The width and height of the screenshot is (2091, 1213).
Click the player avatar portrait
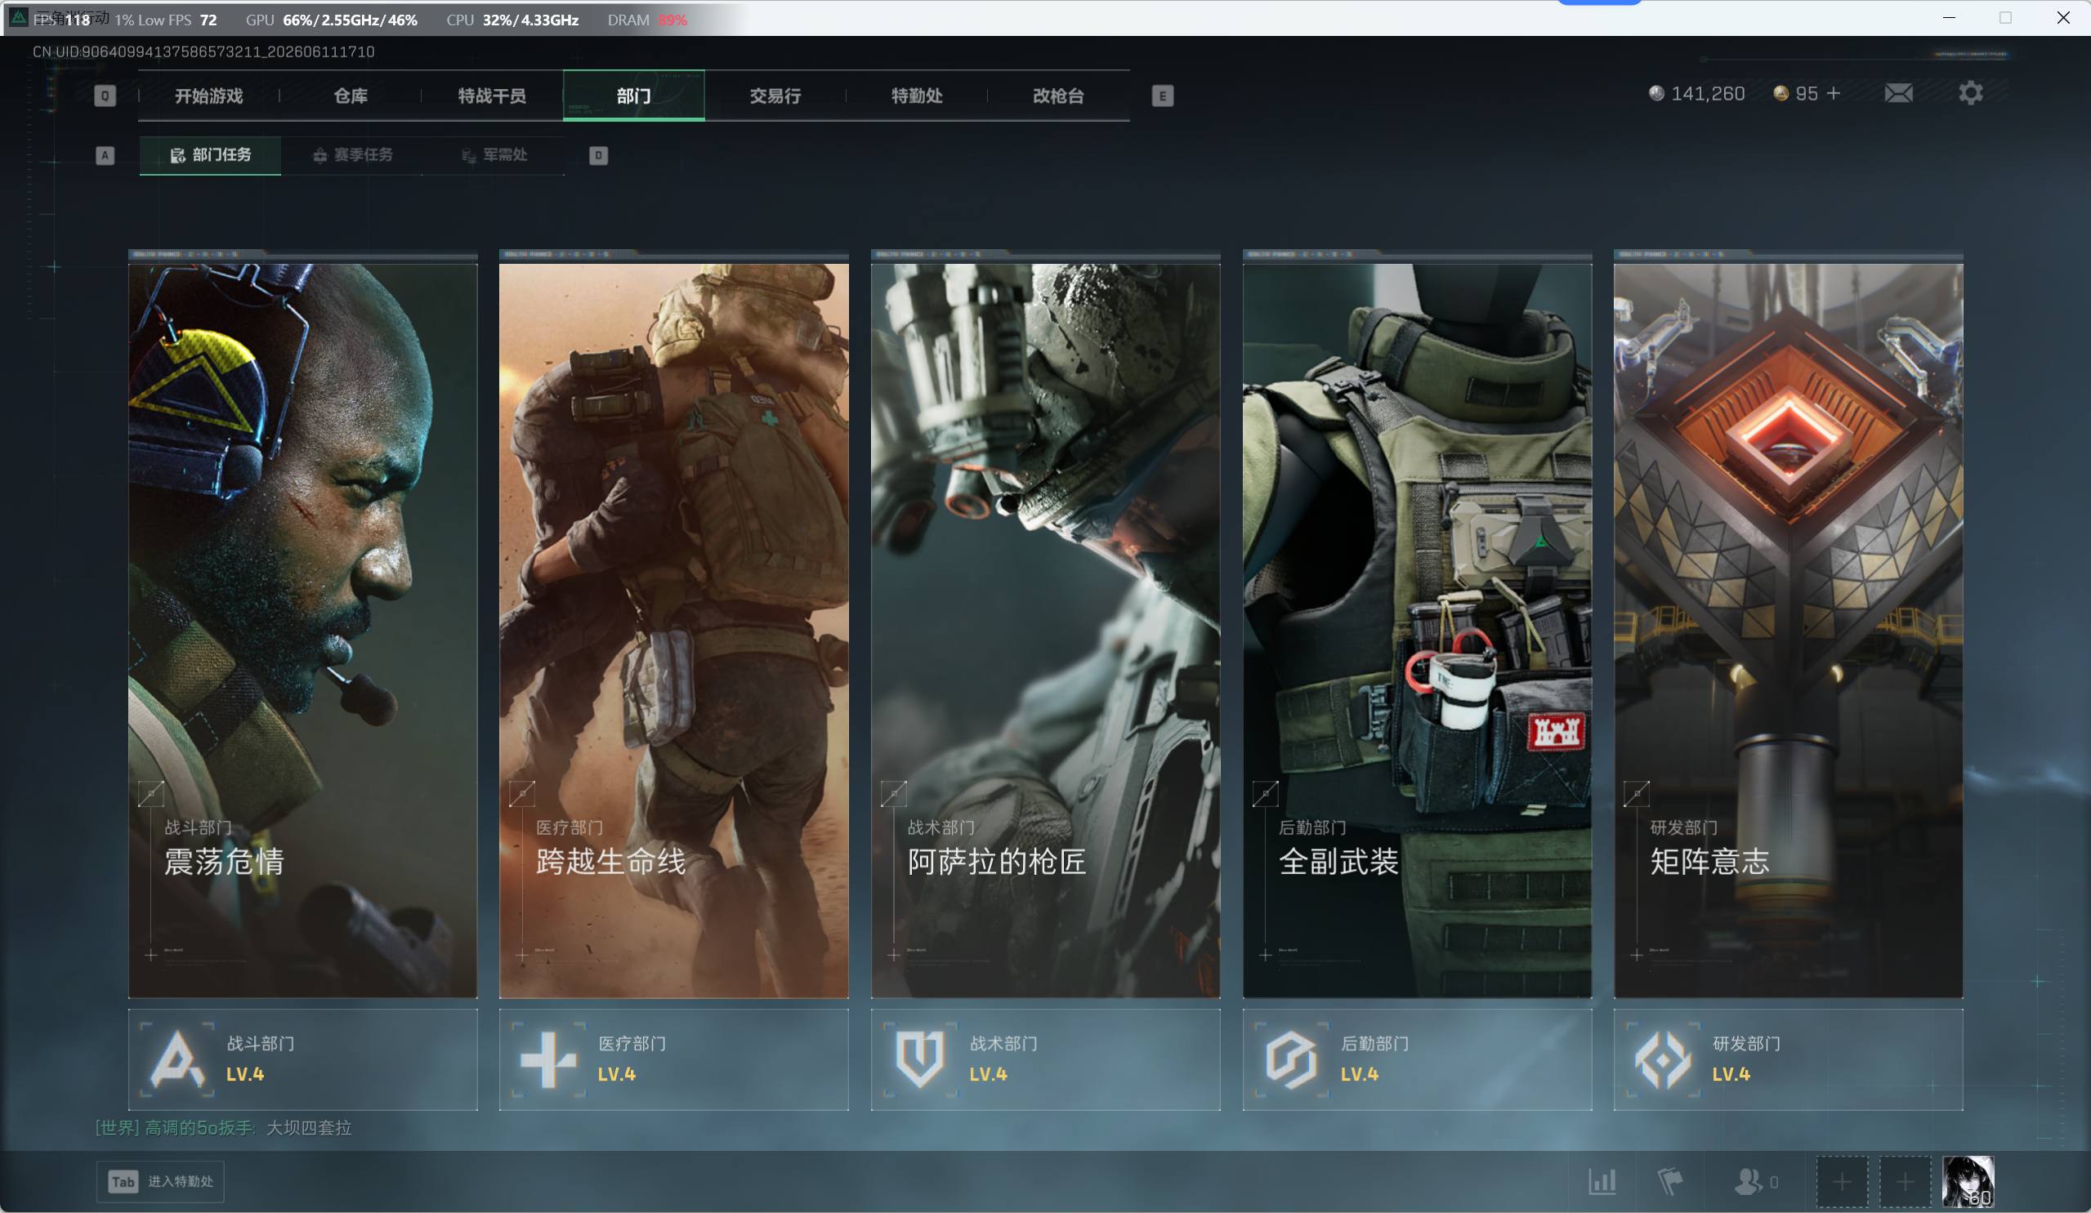(1968, 1181)
